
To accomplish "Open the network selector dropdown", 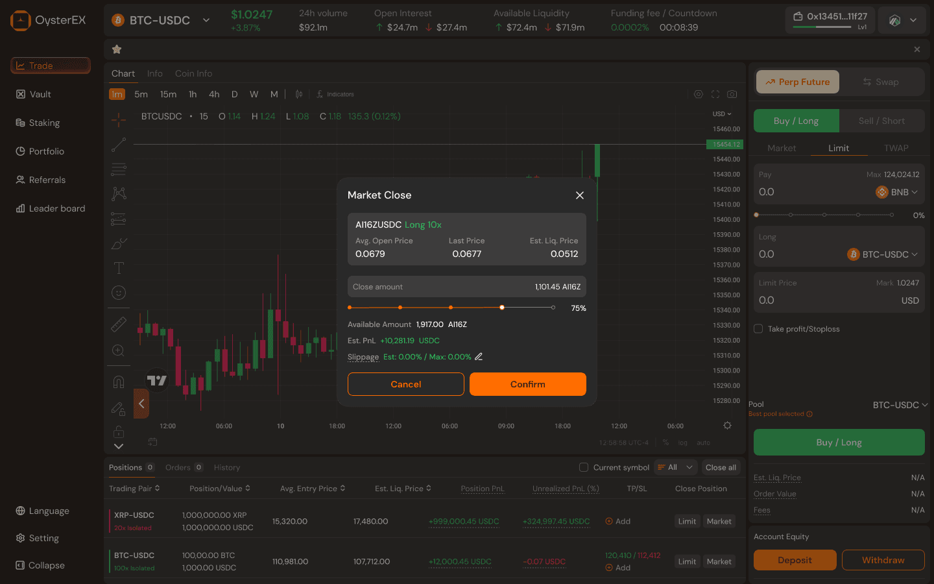I will 902,20.
